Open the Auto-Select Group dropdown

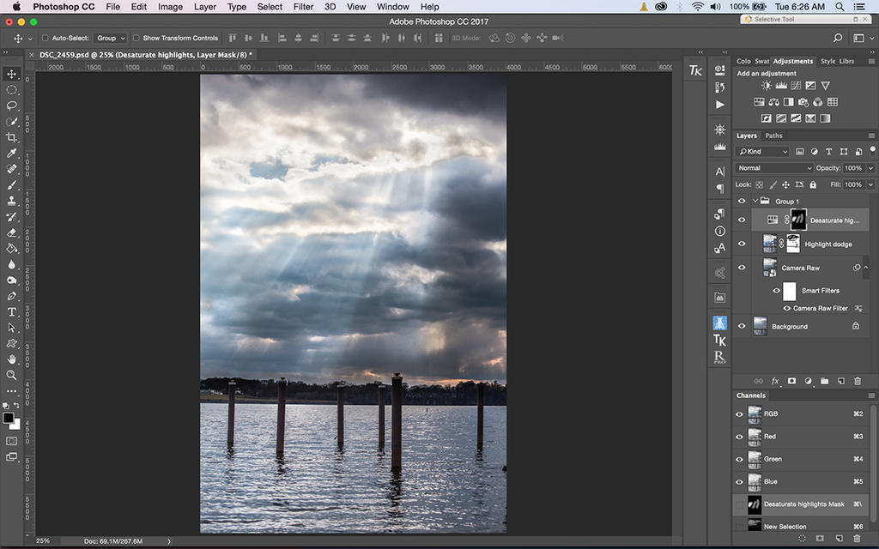coord(111,39)
